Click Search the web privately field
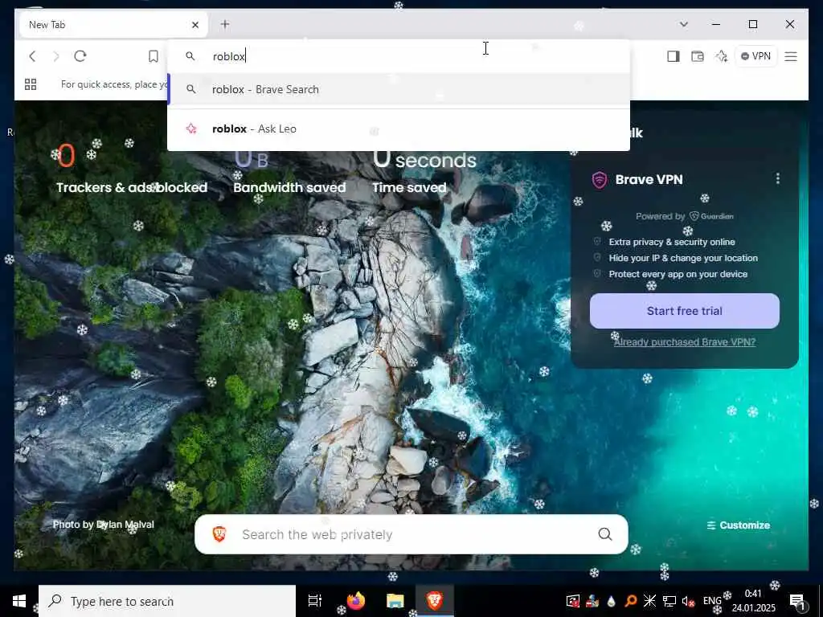This screenshot has width=823, height=617. tap(411, 534)
